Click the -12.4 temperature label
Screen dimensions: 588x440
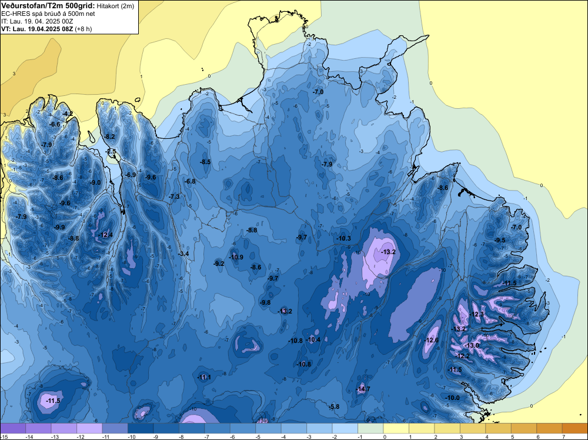105,235
